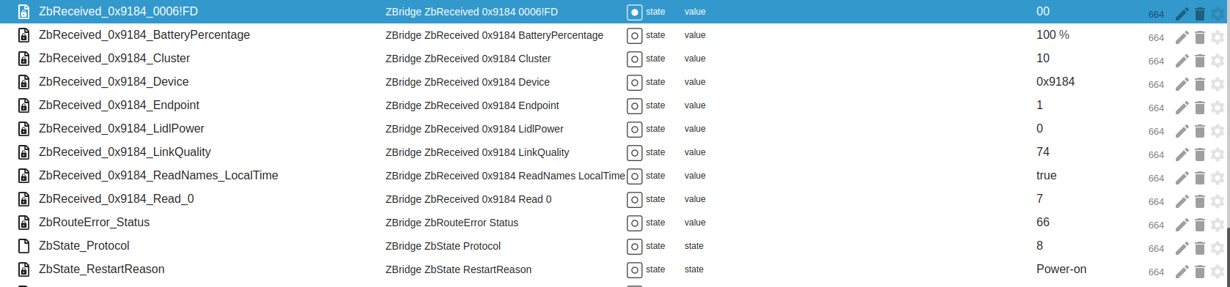Open gear settings for ZbState_Protocol row
This screenshot has width=1230, height=287.
tap(1218, 248)
